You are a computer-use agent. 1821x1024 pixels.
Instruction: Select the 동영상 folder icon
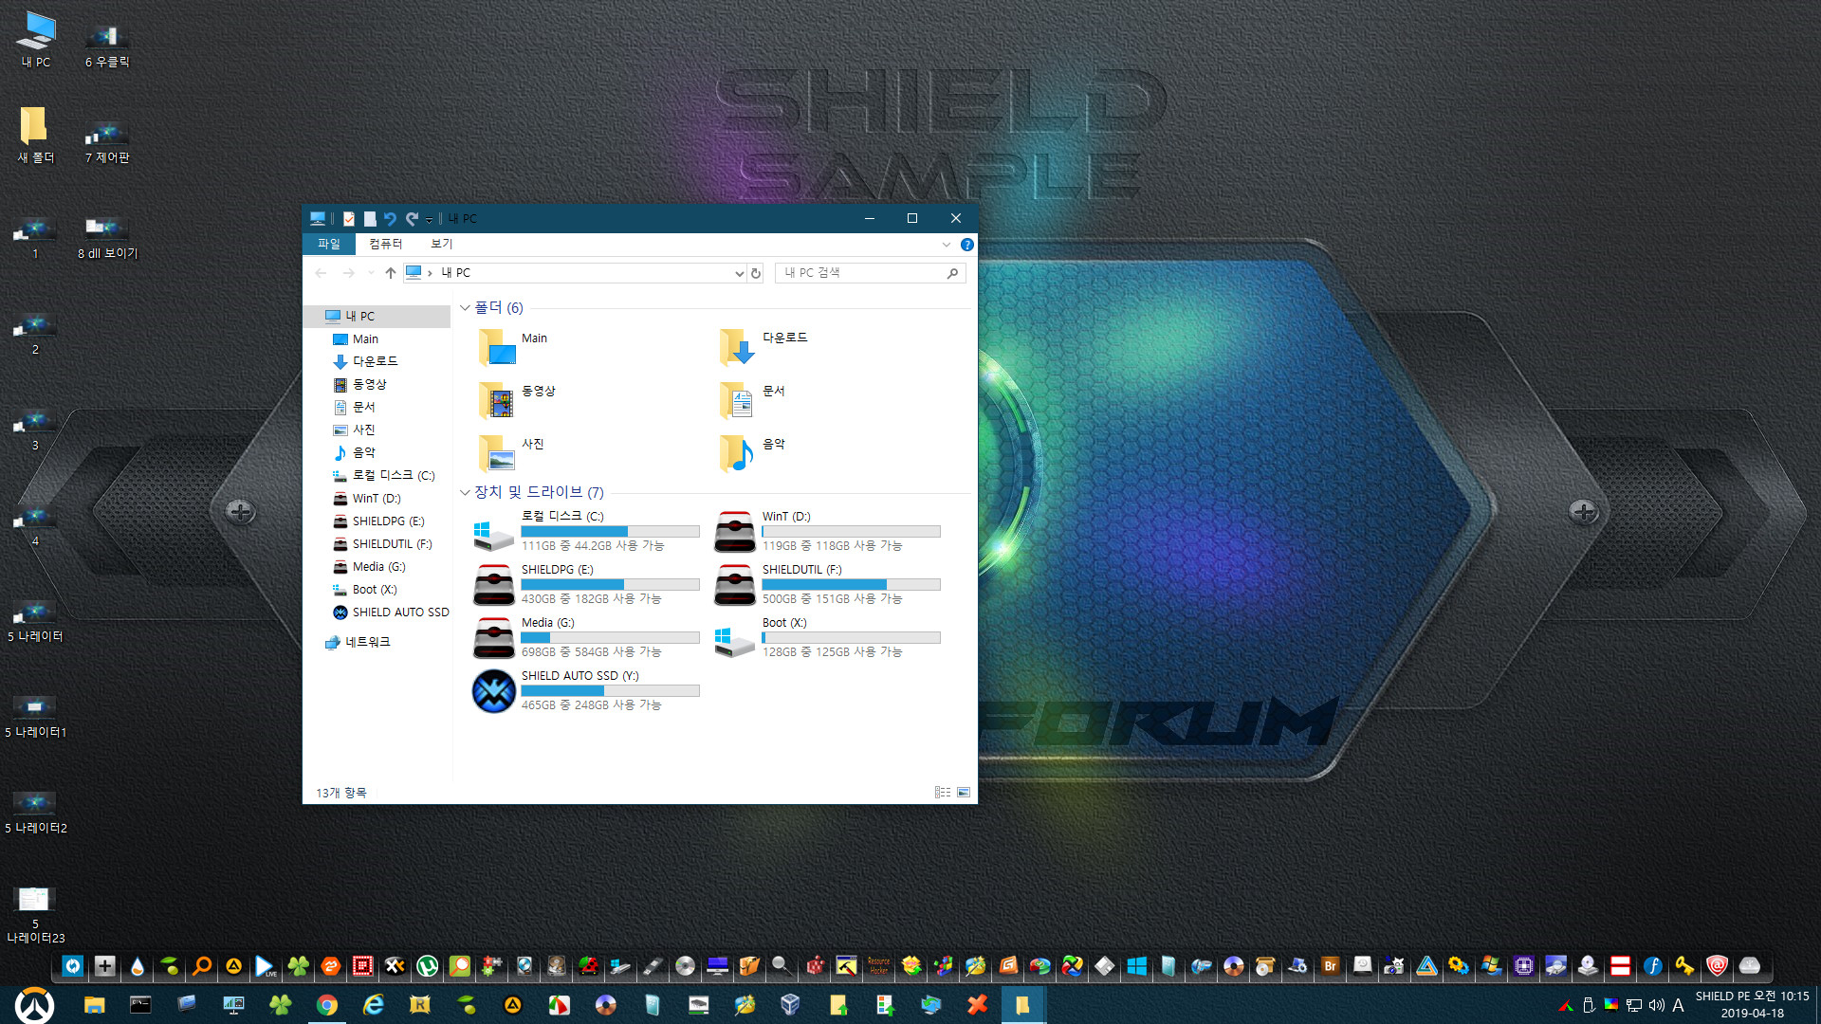496,401
